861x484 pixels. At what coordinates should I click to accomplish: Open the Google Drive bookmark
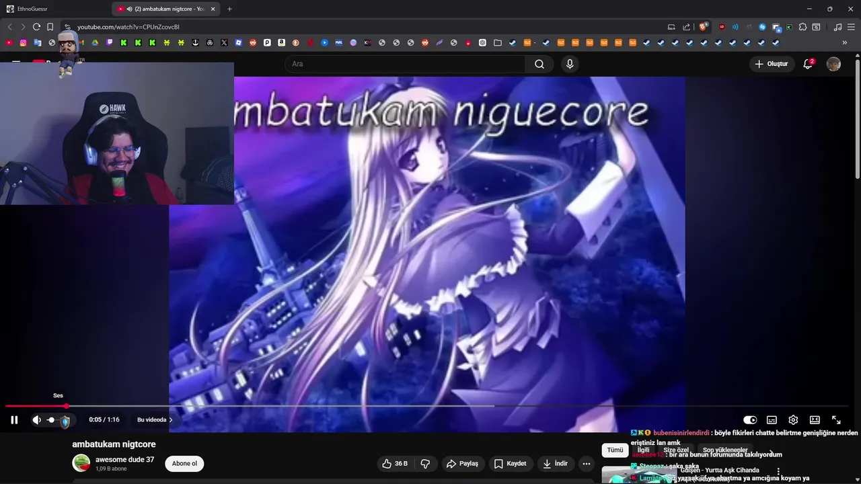(95, 42)
